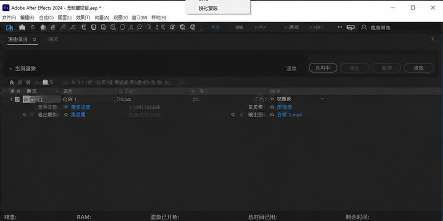Click the 渲染 button at far right
443x221 pixels.
[419, 68]
